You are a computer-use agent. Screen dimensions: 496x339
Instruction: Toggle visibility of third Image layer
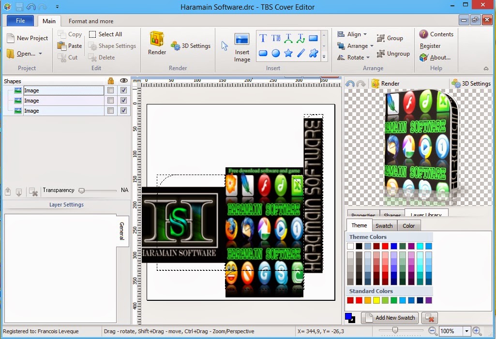(124, 111)
